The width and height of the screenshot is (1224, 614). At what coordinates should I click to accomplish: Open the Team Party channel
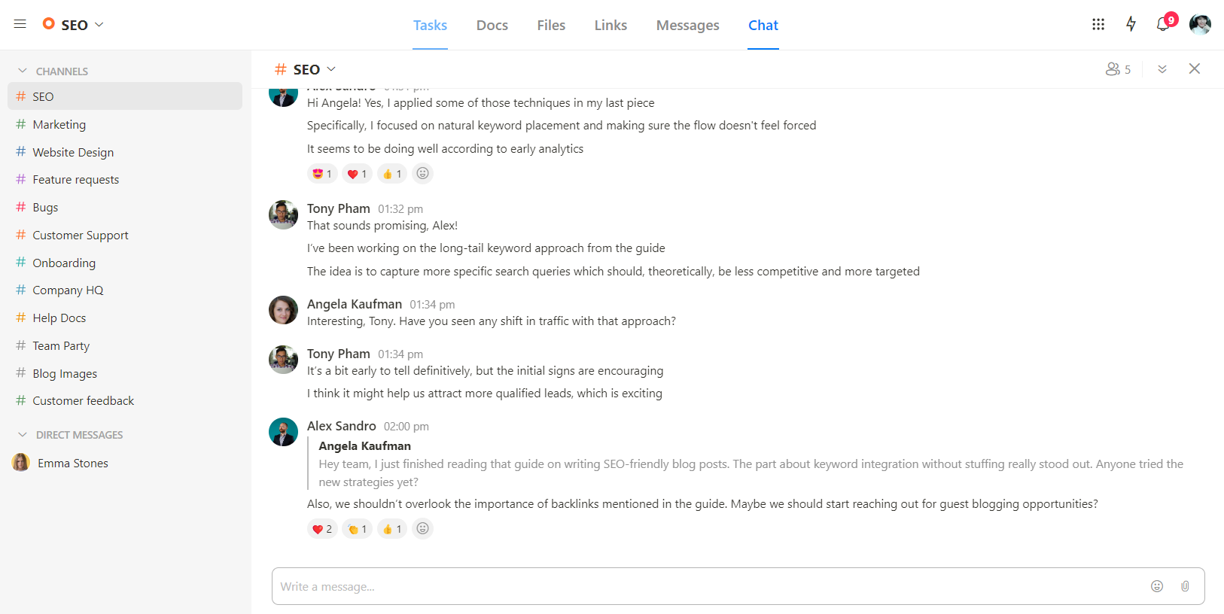point(125,345)
